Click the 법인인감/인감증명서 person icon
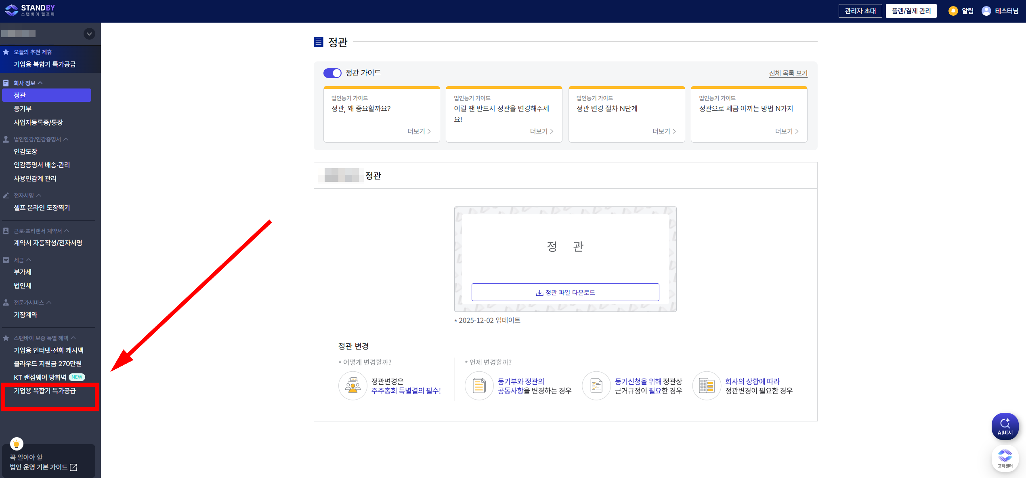 coord(6,139)
